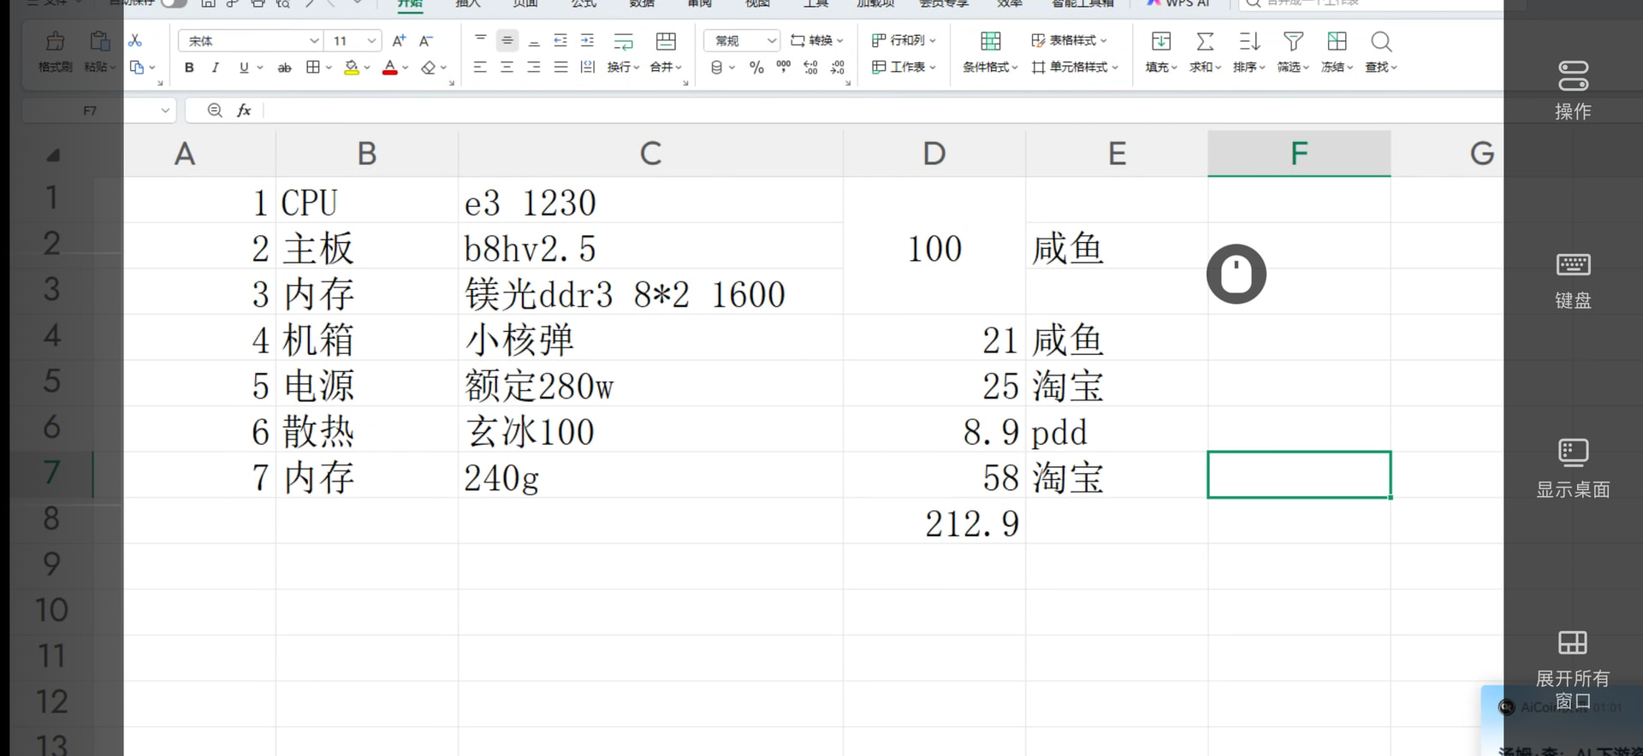Click the Percent style icon
Viewport: 1643px width, 756px height.
(756, 67)
